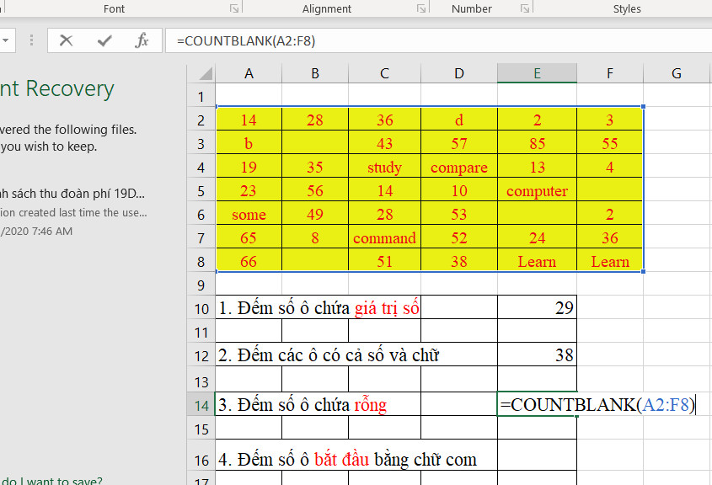This screenshot has width=712, height=485.
Task: Click the result cell showing 29
Action: 537,308
